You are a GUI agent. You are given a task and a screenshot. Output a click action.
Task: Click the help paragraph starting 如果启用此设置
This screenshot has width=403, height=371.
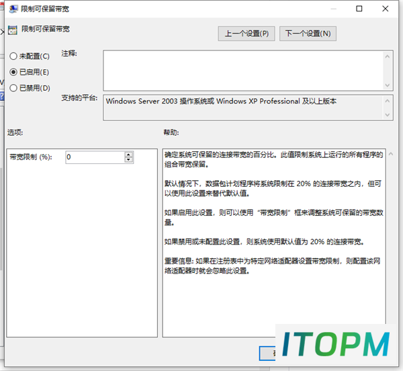pyautogui.click(x=274, y=218)
